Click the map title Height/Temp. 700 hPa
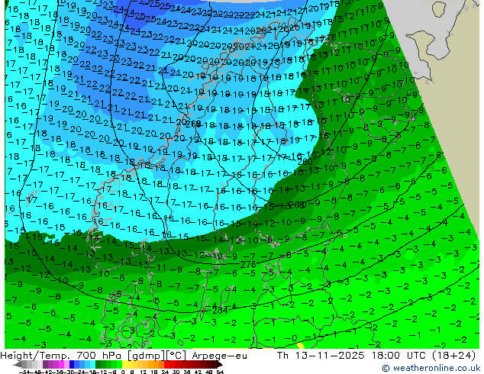Image resolution: width=484 pixels, height=374 pixels. point(61,356)
